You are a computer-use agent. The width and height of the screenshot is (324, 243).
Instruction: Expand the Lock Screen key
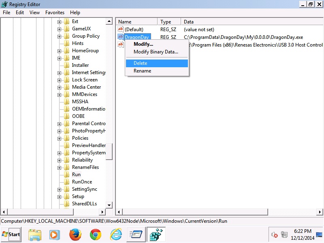59,80
